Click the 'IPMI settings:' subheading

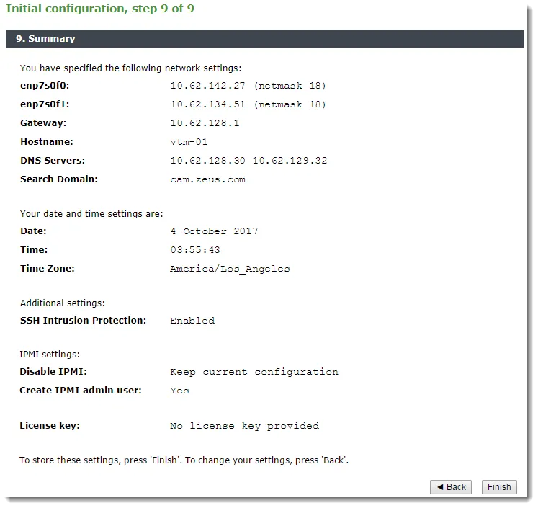pos(50,354)
